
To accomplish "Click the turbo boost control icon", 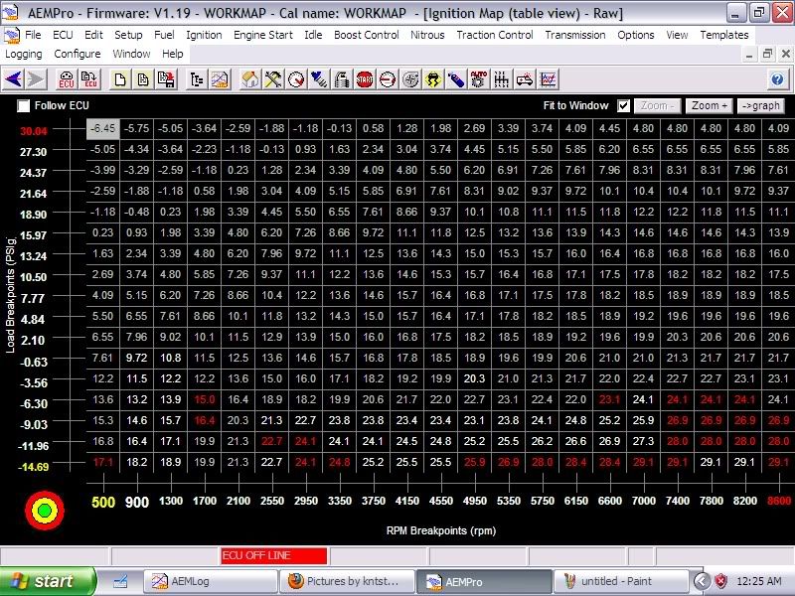I will click(x=410, y=79).
